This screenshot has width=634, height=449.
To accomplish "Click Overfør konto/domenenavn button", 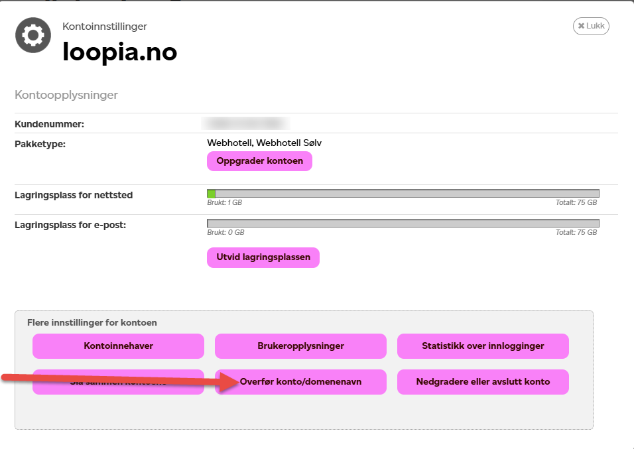I will tap(300, 381).
